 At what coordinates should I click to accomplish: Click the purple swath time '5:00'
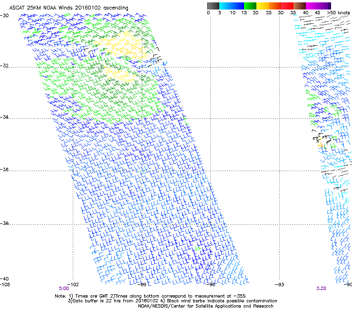(64, 289)
